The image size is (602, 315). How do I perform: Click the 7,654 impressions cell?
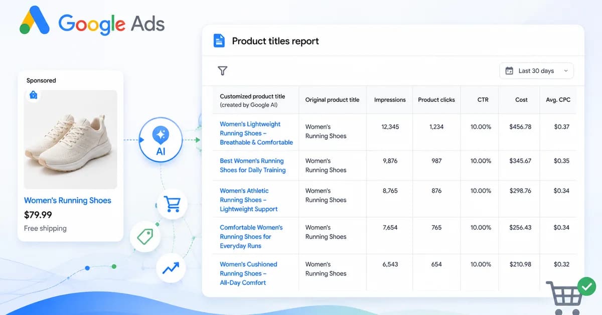(390, 227)
